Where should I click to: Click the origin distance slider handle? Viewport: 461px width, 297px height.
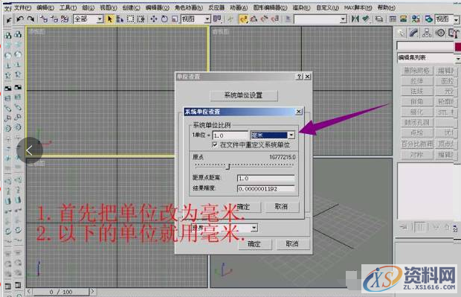click(228, 167)
